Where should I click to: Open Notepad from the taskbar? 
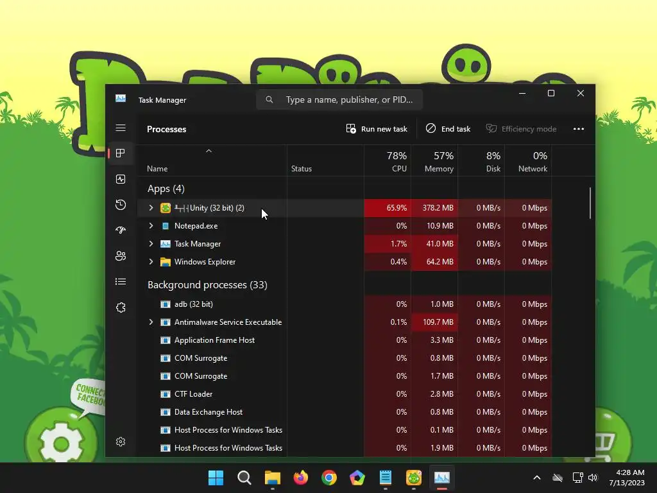coord(386,478)
